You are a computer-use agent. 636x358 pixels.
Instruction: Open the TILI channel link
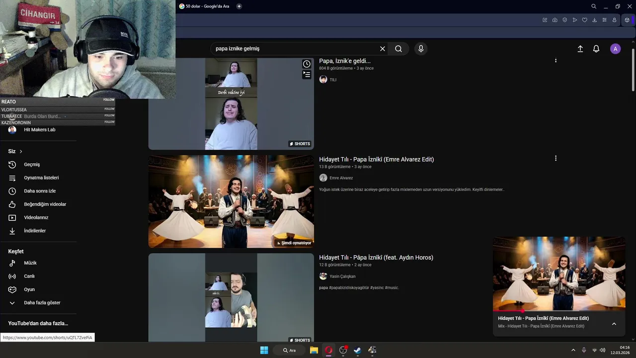pos(333,80)
